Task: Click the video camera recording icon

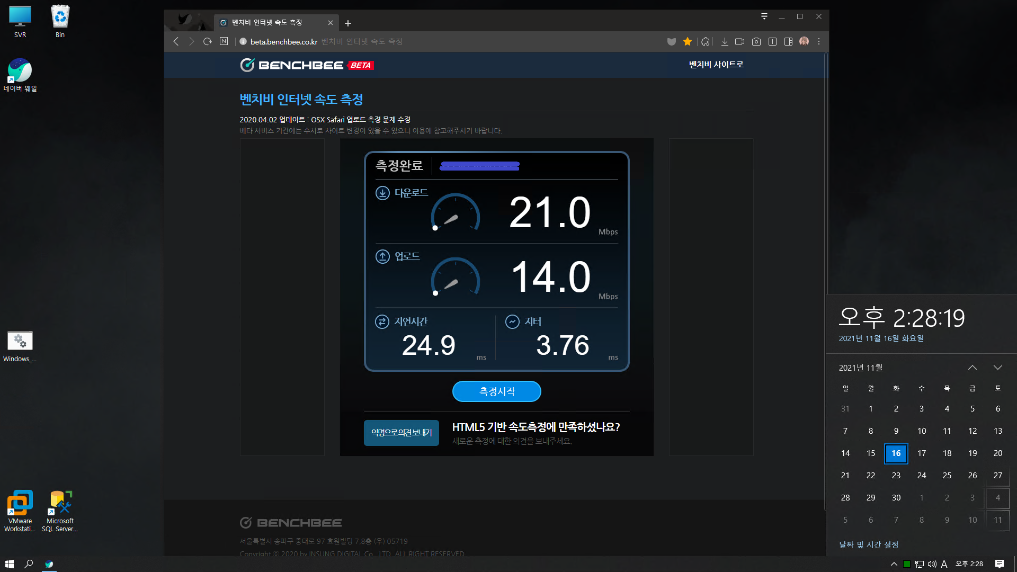Action: point(740,41)
